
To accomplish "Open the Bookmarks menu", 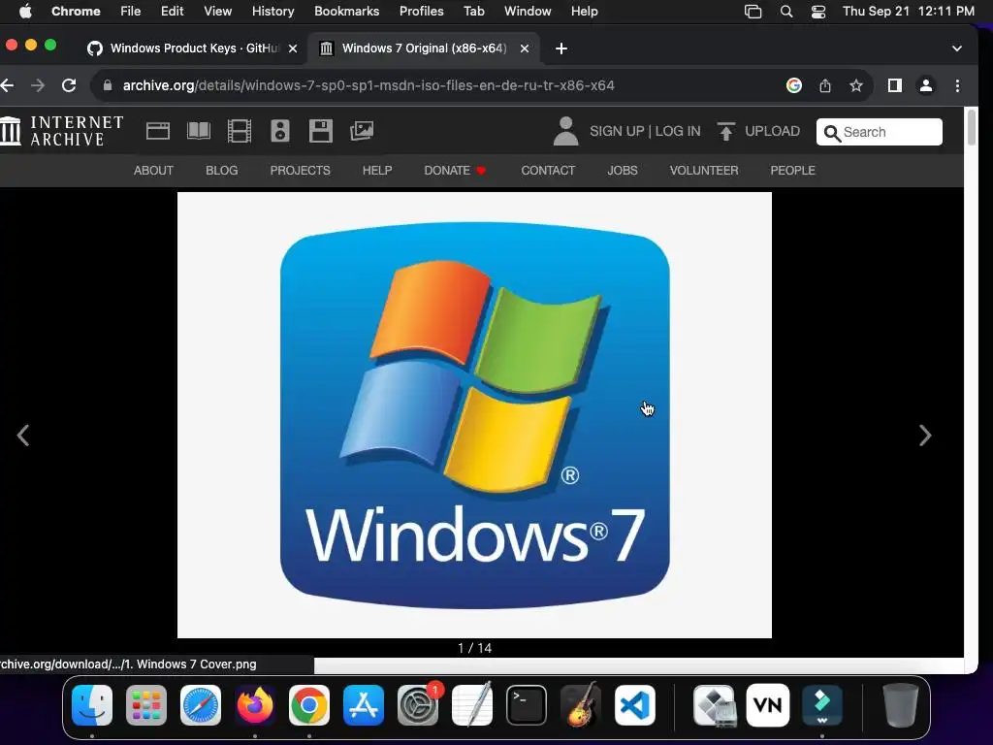I will click(346, 12).
